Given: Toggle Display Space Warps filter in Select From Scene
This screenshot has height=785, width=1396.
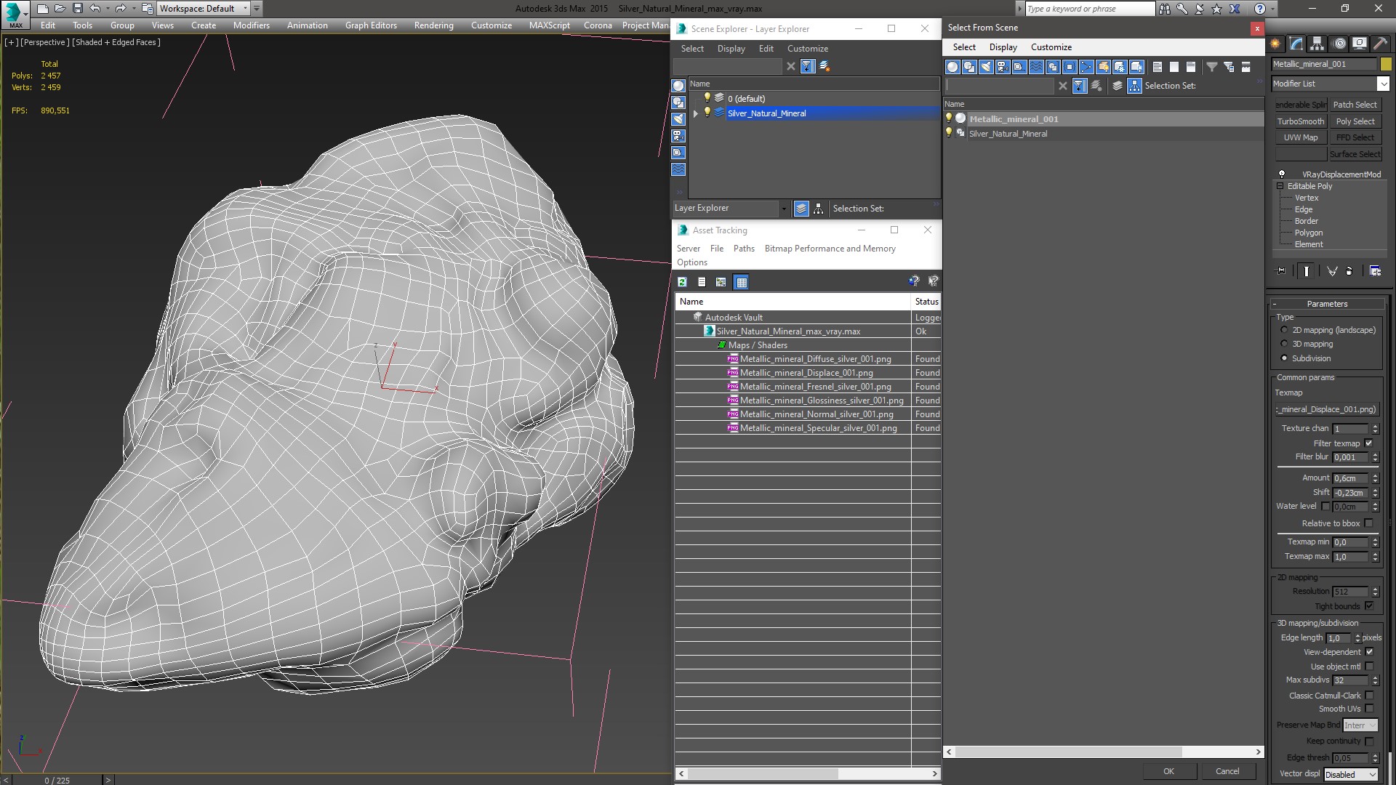Looking at the screenshot, I should pyautogui.click(x=1036, y=67).
